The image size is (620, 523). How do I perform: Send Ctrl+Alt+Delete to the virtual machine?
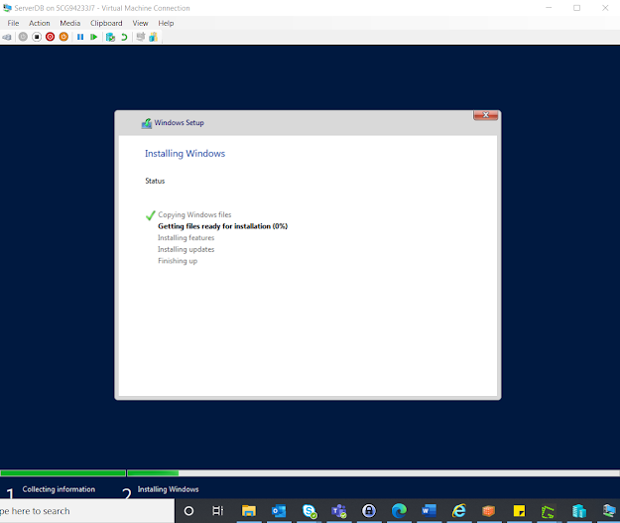tap(7, 37)
